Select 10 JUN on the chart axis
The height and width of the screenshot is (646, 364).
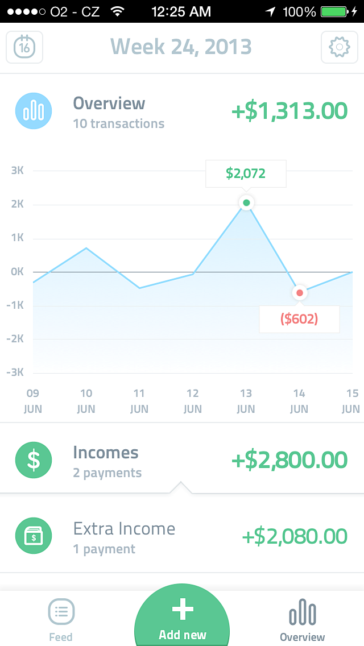[x=86, y=401]
